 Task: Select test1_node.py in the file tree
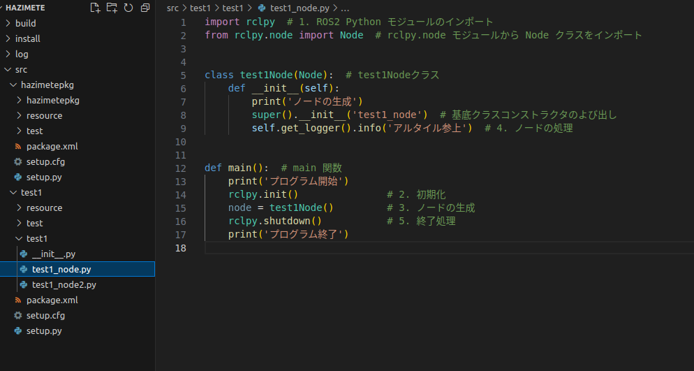61,270
